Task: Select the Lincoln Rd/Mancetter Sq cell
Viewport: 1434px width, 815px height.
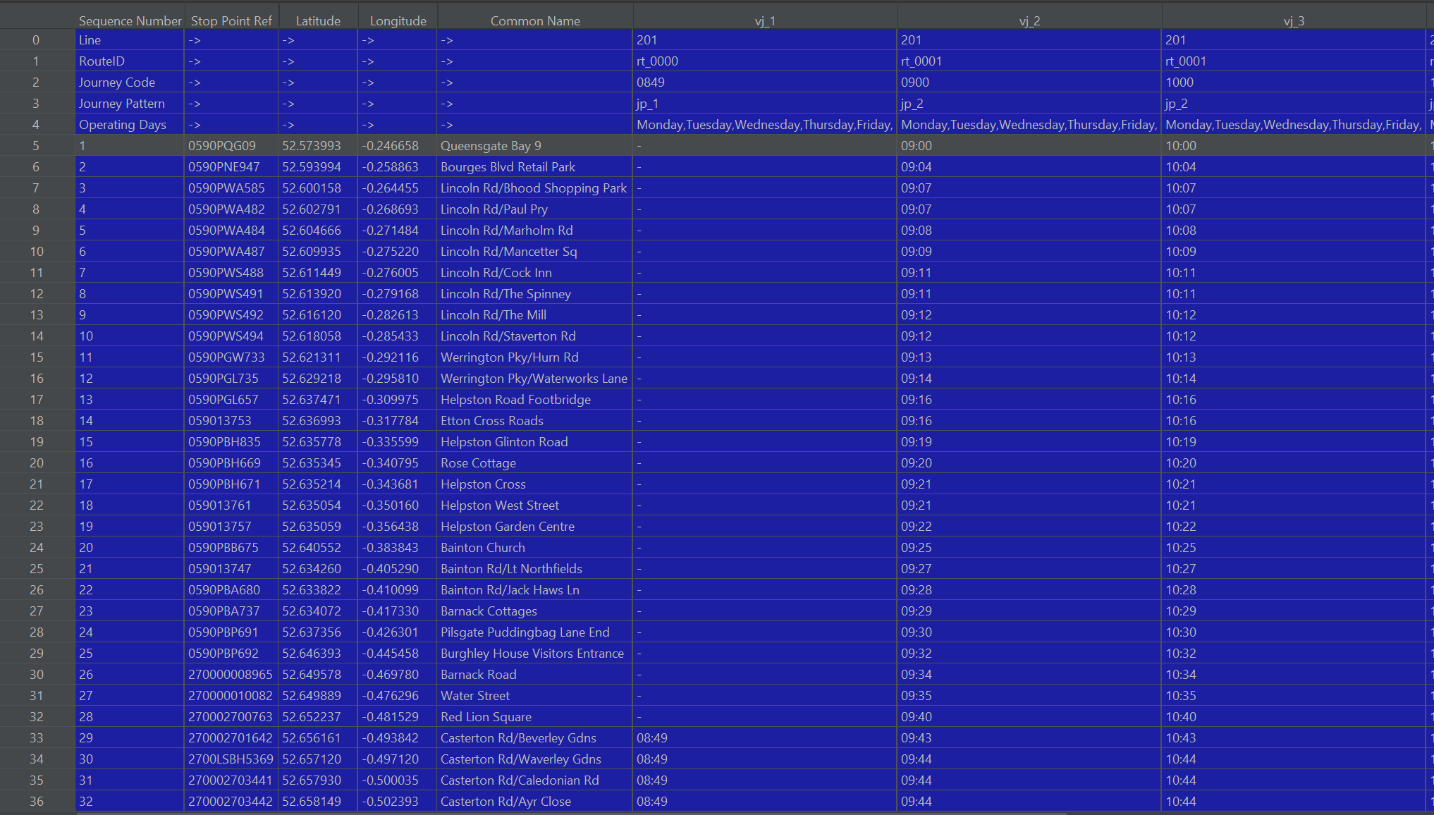Action: (535, 252)
